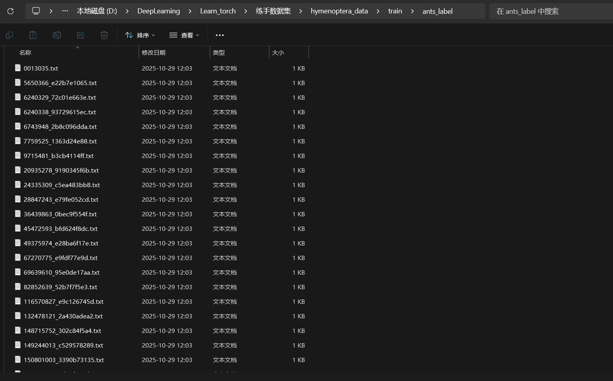Select file 69639610_95e0de17aa.txt
Viewport: 613px width, 381px height.
[x=62, y=272]
